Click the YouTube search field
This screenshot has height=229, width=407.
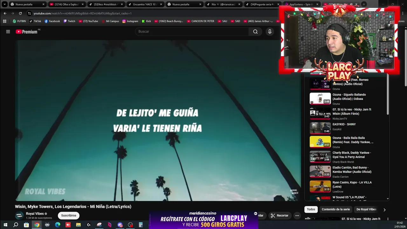(192, 31)
